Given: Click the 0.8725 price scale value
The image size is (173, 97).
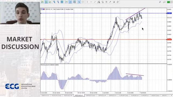Looking at the screenshot, I should coord(169,59).
